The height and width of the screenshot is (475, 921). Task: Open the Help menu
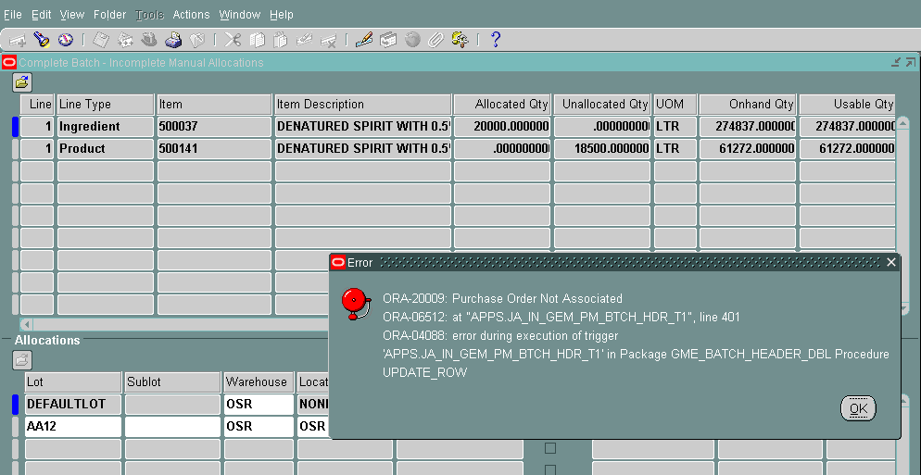click(x=282, y=15)
